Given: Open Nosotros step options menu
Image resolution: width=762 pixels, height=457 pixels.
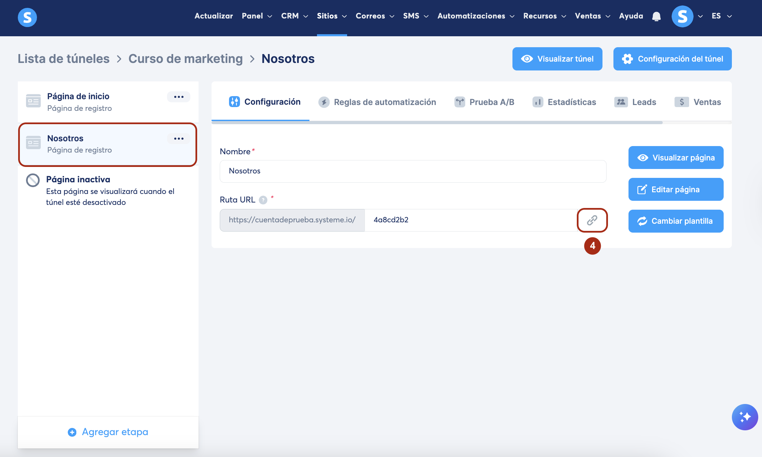Looking at the screenshot, I should pos(179,139).
